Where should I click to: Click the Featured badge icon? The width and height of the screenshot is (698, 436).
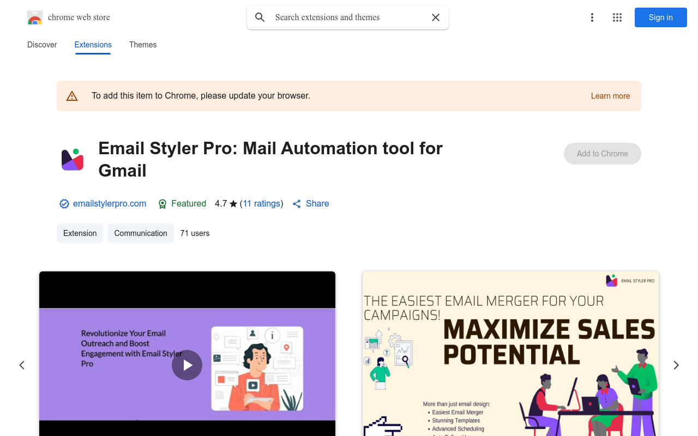point(163,204)
